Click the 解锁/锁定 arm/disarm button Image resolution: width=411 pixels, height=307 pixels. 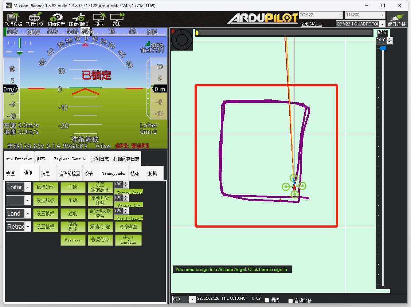100,227
